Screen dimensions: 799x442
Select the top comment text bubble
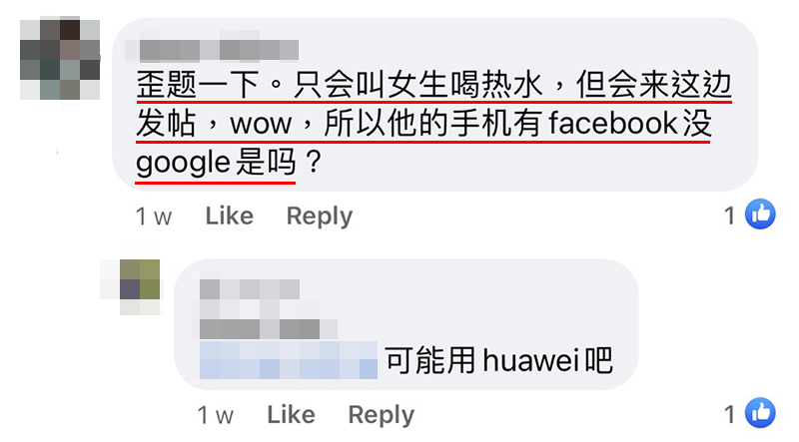point(434,105)
